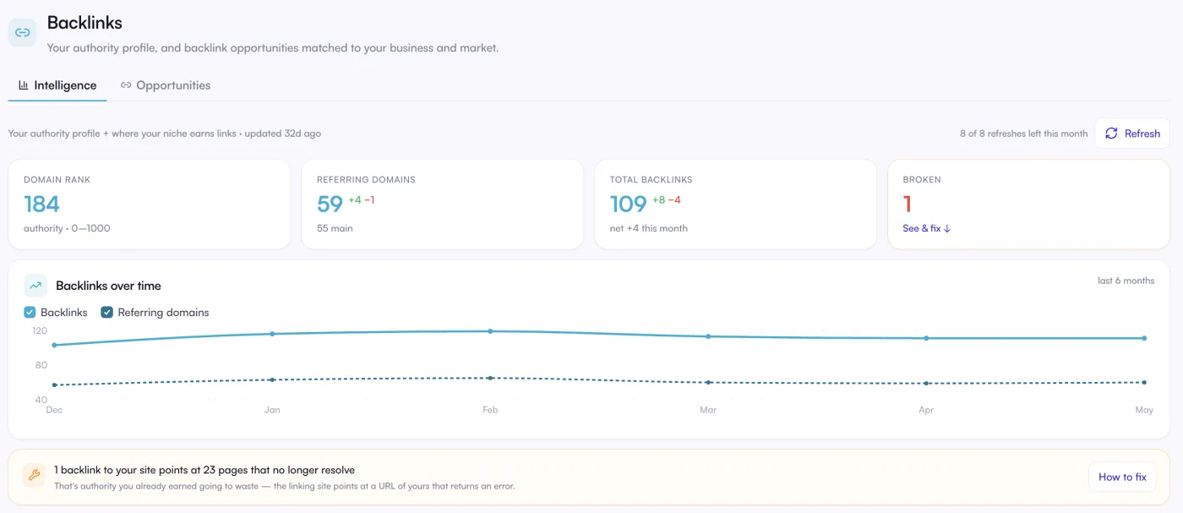Click the Mar data point on Backlinks line
The image size is (1183, 513).
[x=708, y=336]
